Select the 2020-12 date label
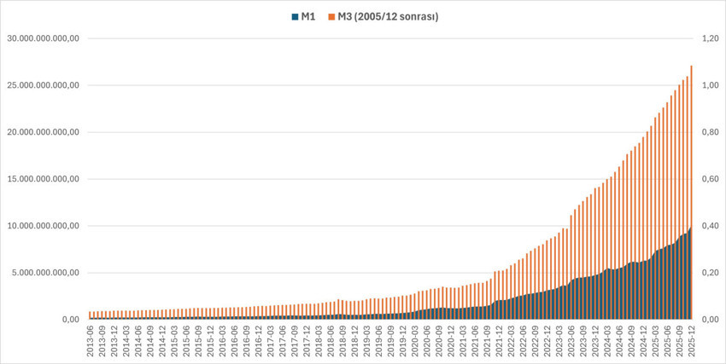The width and height of the screenshot is (726, 364). (452, 340)
